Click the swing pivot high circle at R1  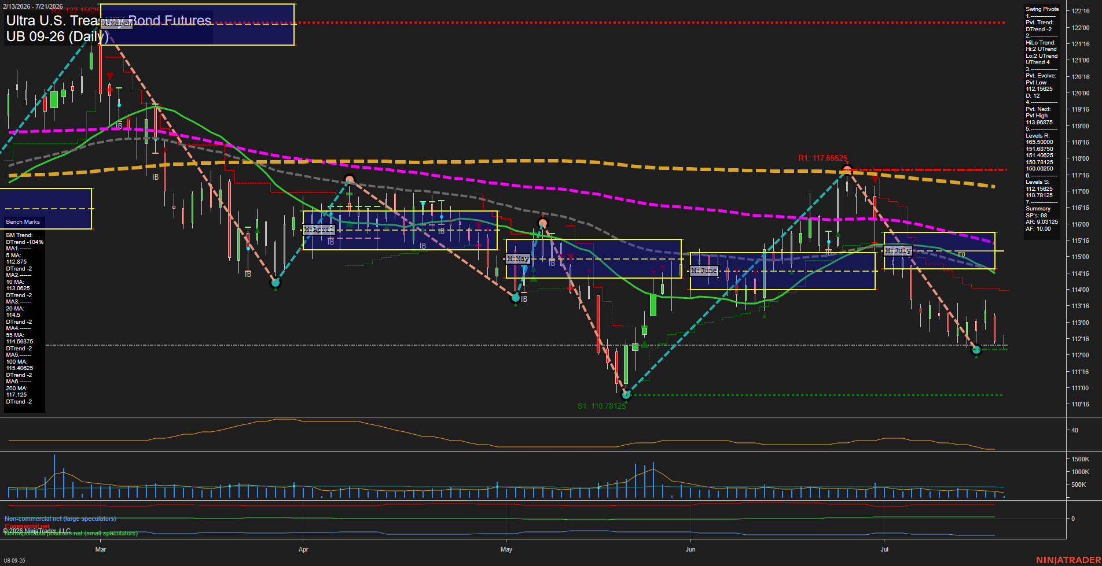click(847, 170)
